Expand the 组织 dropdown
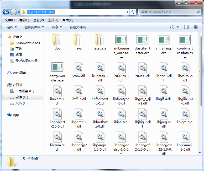204x171 pixels. [x=12, y=27]
